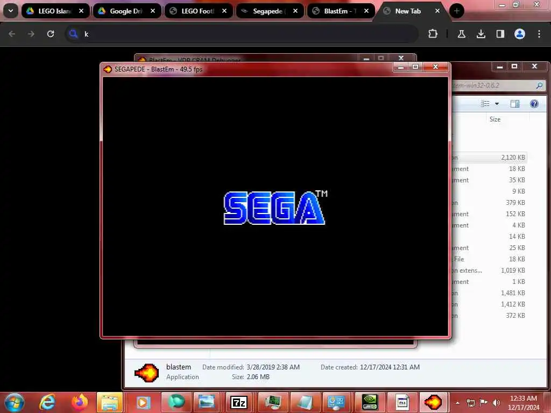Show hidden system tray icons
551x413 pixels.
click(457, 403)
